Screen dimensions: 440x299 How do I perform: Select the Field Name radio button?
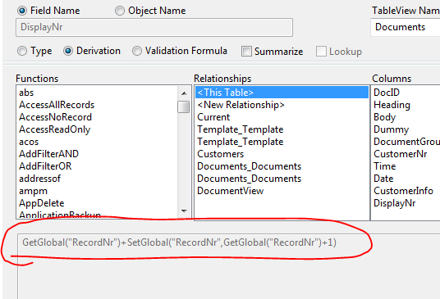click(x=22, y=11)
